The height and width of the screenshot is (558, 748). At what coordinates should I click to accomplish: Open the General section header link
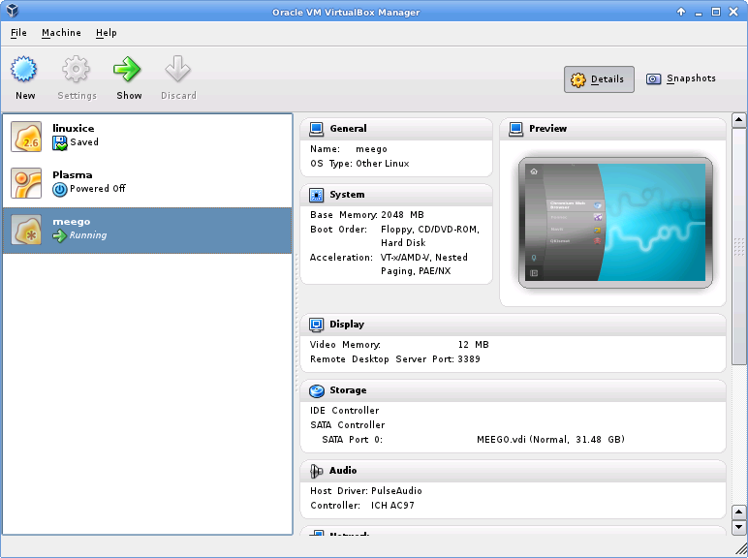click(x=348, y=129)
